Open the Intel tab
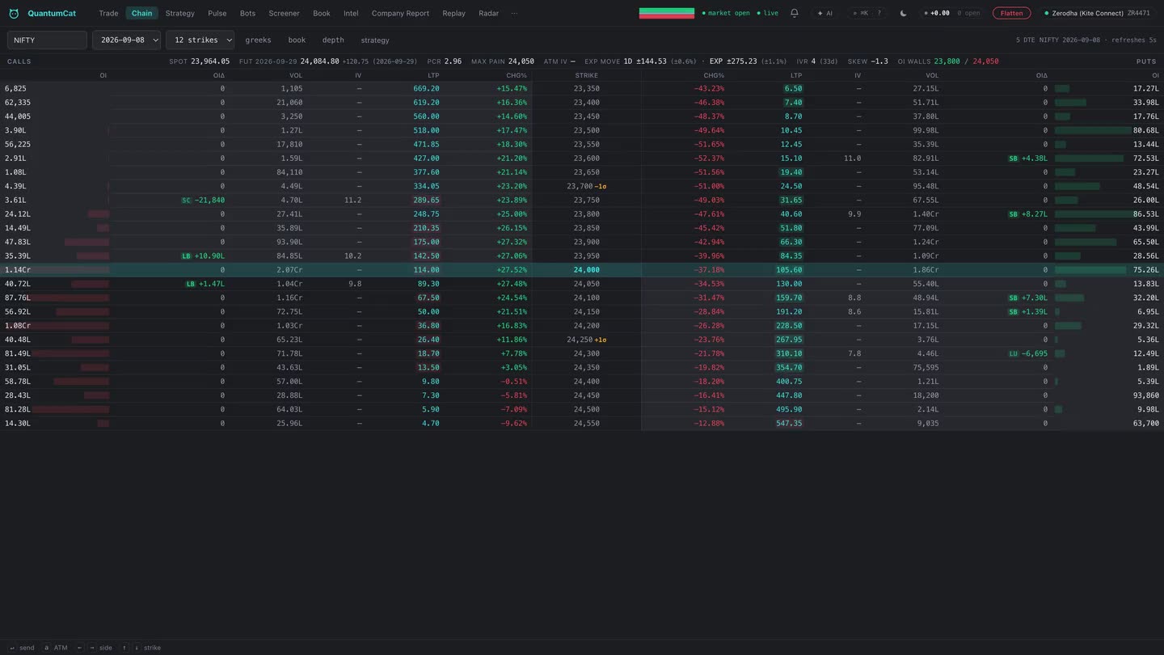1164x655 pixels. coord(351,13)
